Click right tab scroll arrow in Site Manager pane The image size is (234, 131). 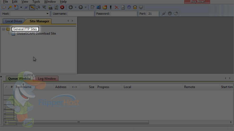73,21
